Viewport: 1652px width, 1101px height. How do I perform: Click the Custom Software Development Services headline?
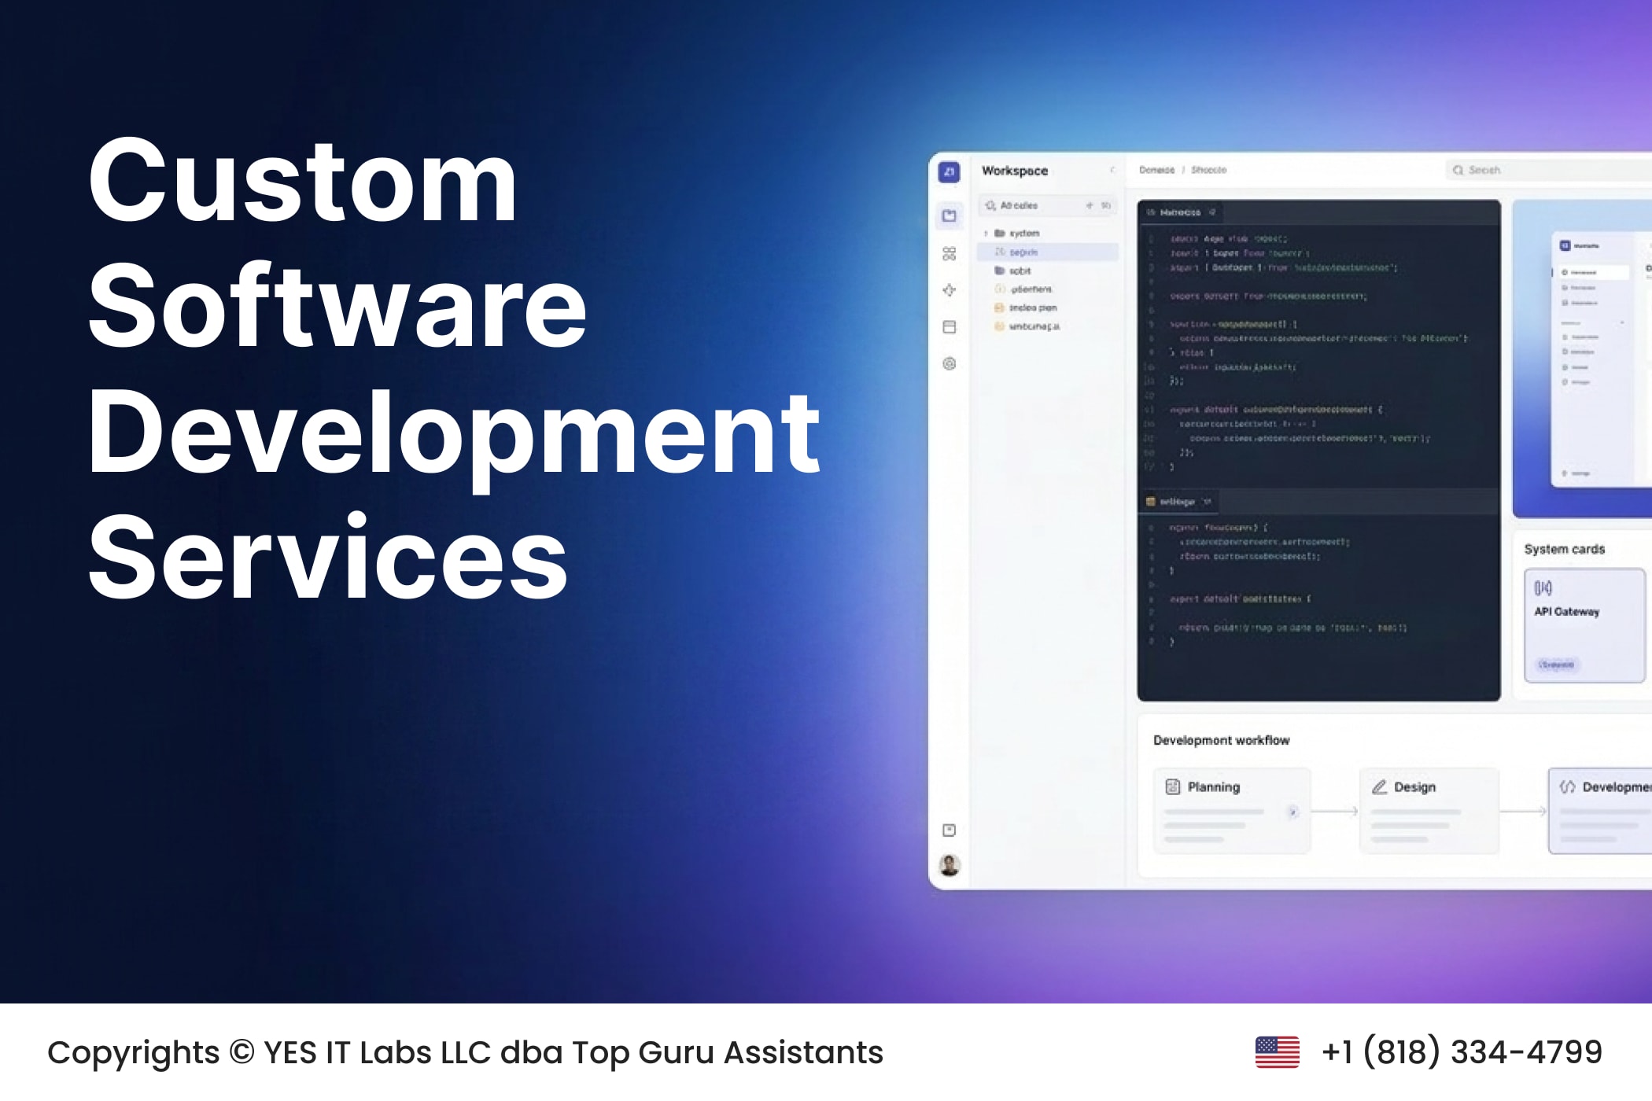(454, 368)
